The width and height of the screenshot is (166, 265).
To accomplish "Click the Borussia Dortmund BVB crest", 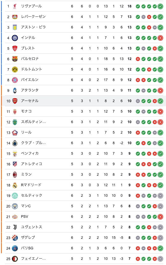I will click(15, 69).
